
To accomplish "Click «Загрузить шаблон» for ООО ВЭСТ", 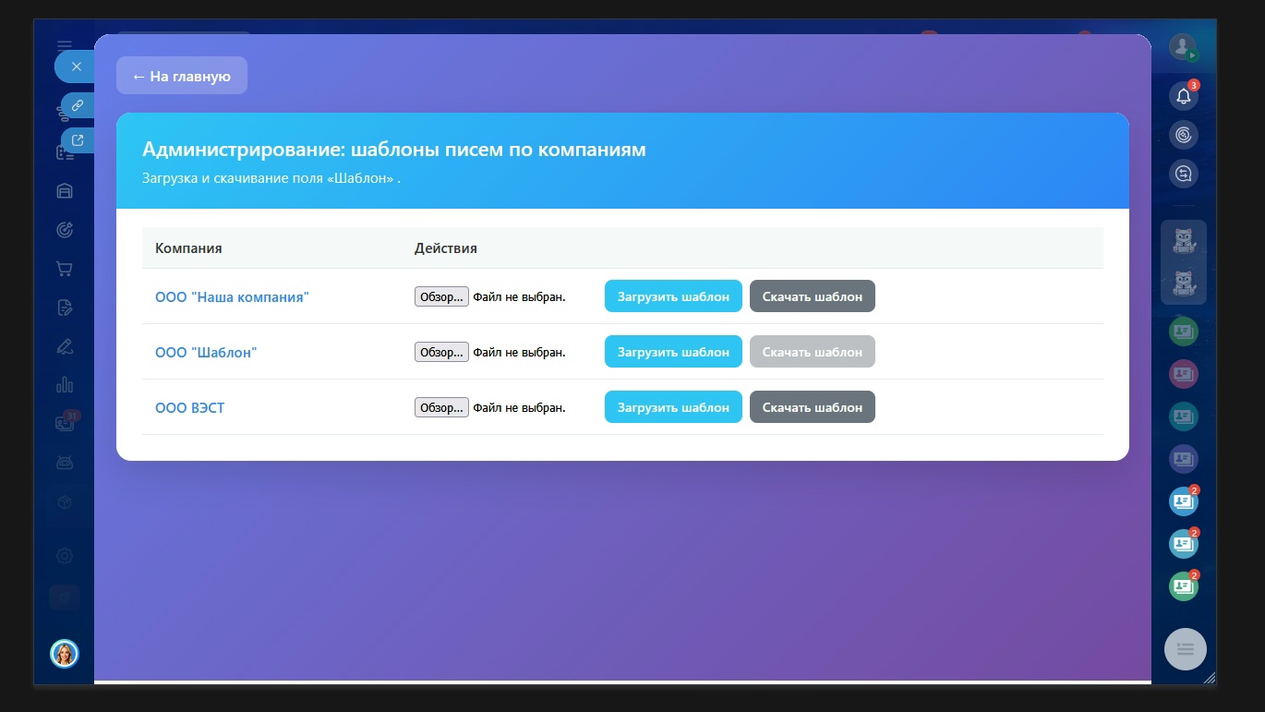I will (x=673, y=407).
